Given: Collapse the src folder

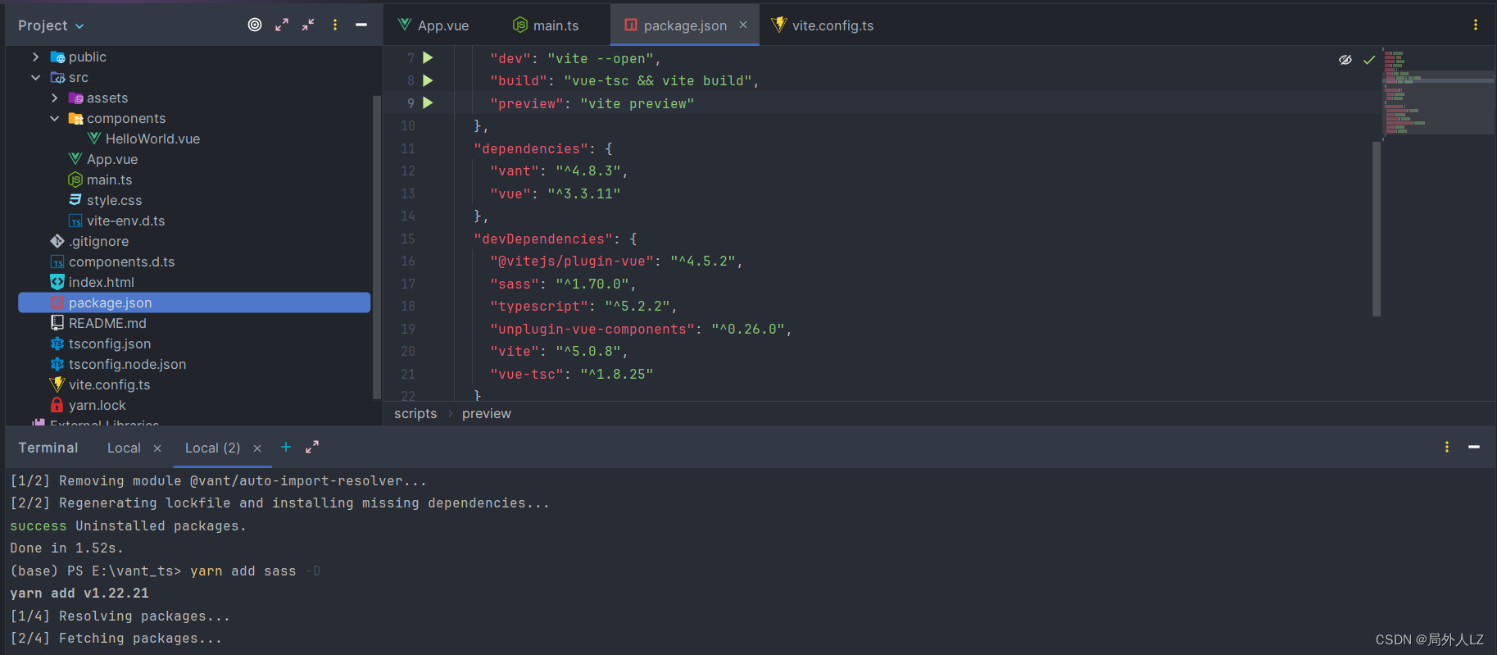Looking at the screenshot, I should tap(35, 77).
